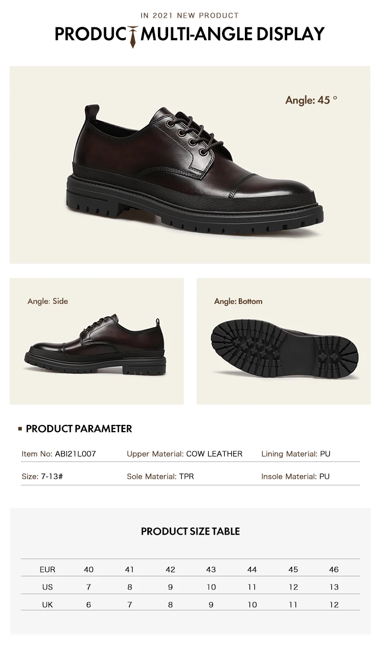Viewport: 381px width, 648px height.
Task: Click item number ABI21L007
Action: (58, 453)
